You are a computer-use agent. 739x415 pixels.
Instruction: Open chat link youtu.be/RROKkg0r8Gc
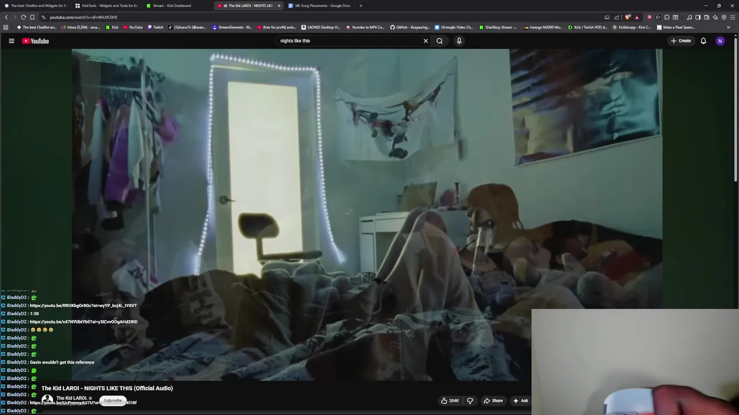tap(83, 305)
